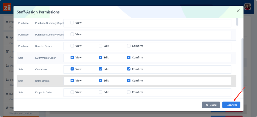Screen dimensions: 257x117
Task: Uncheck Quotations Edit checkbox
Action: (x=100, y=69)
